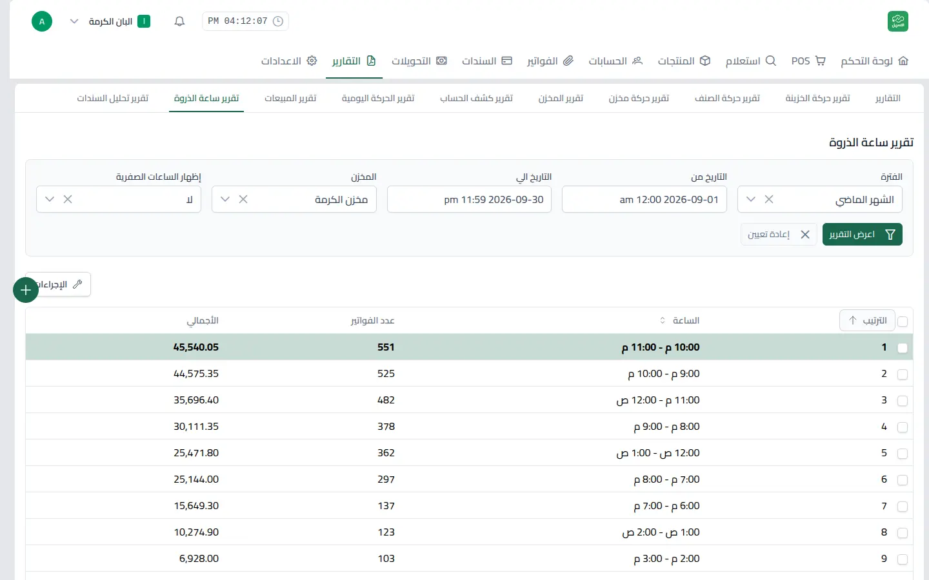Click the green user avatar 'A'

42,21
